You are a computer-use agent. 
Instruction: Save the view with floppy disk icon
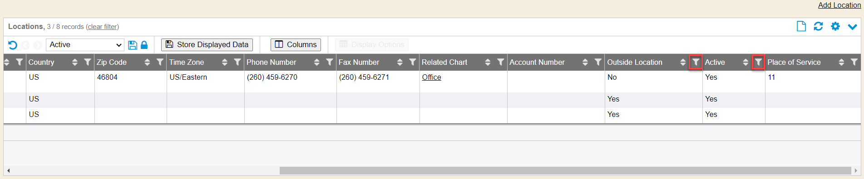point(133,45)
